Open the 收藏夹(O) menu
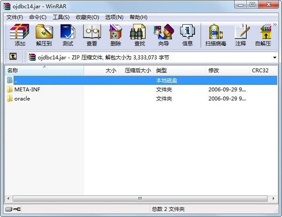Viewport: 282px width, 217px height. pyautogui.click(x=87, y=17)
